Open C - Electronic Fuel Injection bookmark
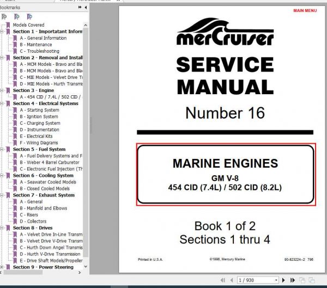Image resolution: width=327 pixels, height=288 pixels. coord(51,169)
